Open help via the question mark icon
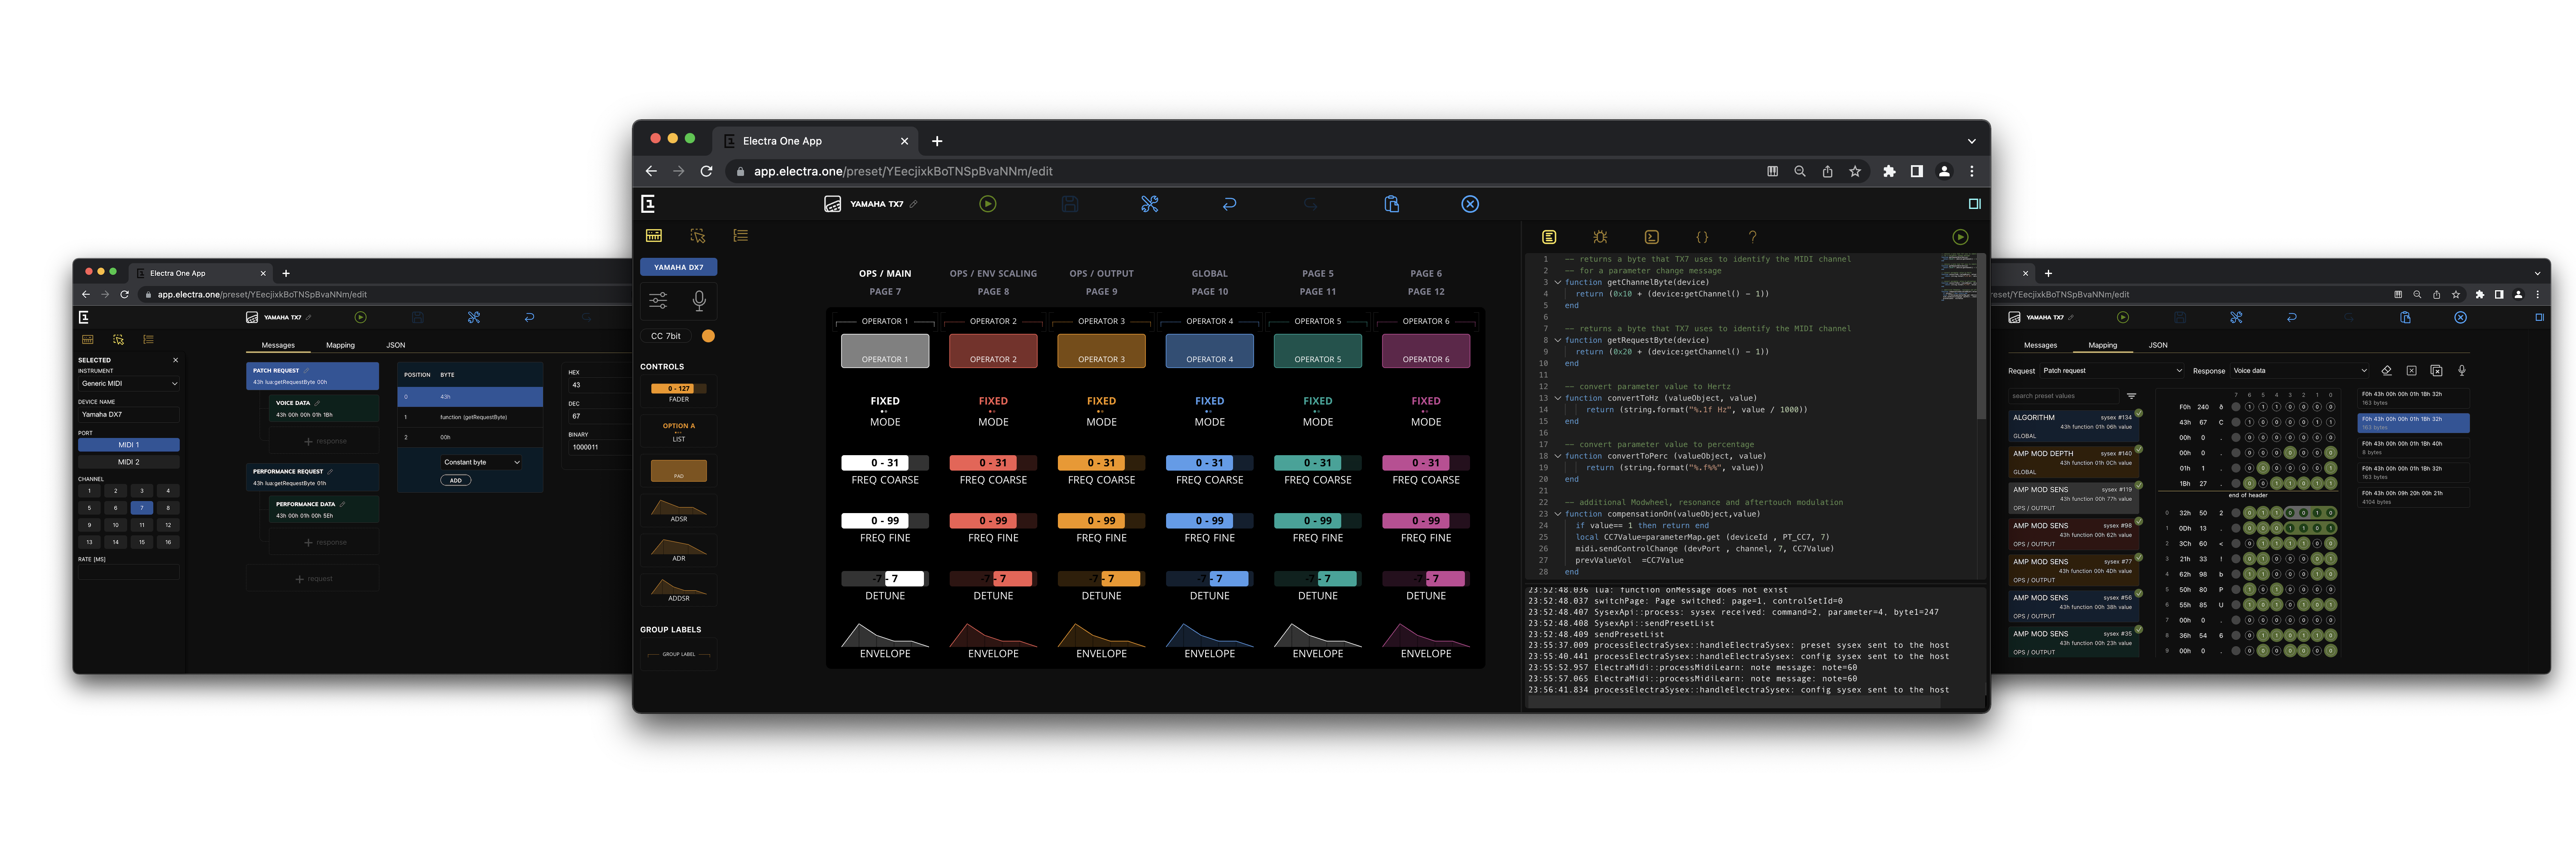Screen dimensions: 2576x858 pyautogui.click(x=1752, y=237)
